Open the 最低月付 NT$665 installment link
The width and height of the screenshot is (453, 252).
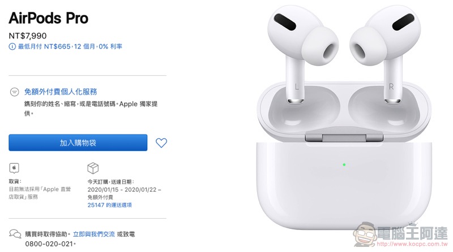70,46
